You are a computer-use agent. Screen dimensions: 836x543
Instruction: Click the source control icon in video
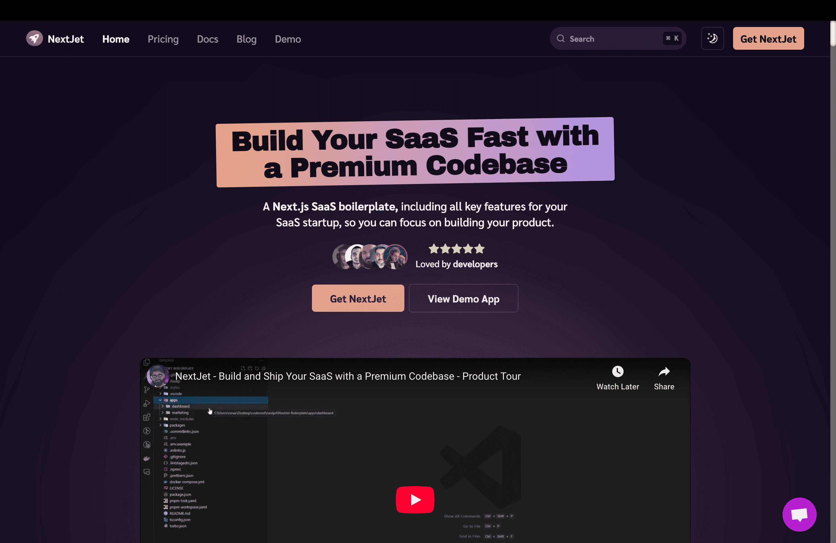click(147, 389)
